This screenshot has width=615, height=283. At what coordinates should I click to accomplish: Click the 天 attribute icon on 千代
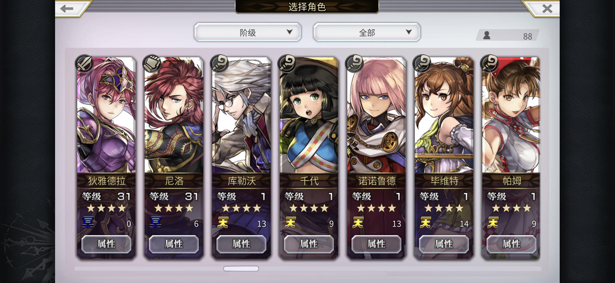click(x=290, y=223)
